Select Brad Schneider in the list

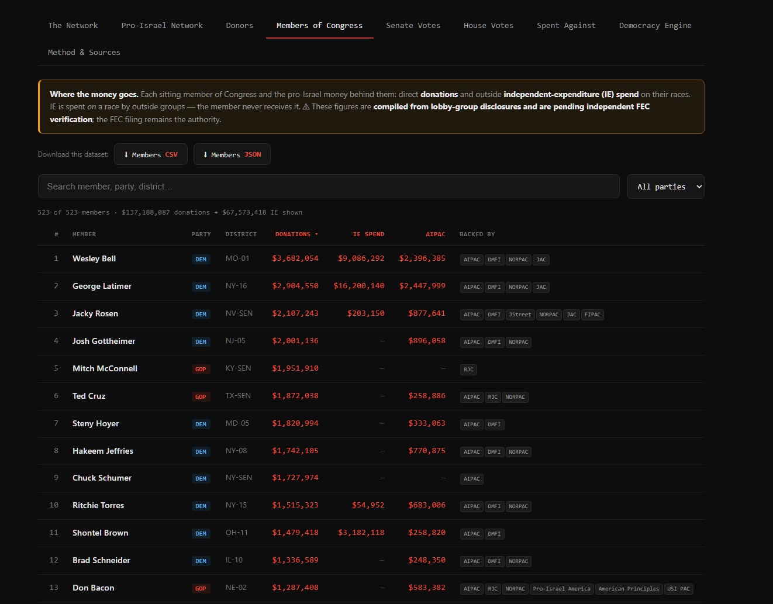point(101,560)
